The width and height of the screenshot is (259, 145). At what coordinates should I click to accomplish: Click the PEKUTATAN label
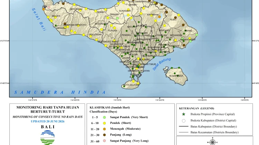pos(95,35)
